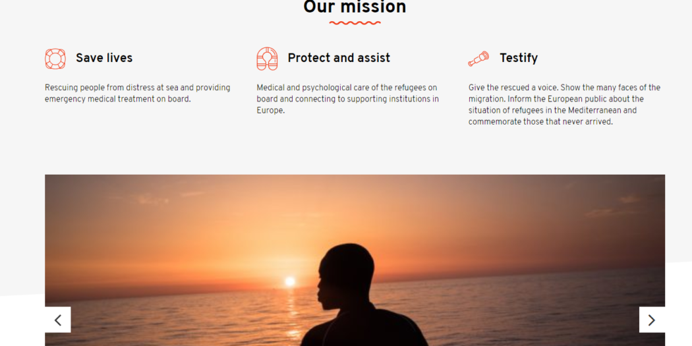Image resolution: width=692 pixels, height=346 pixels.
Task: Click the medical and psychological care paragraph
Action: (x=348, y=99)
